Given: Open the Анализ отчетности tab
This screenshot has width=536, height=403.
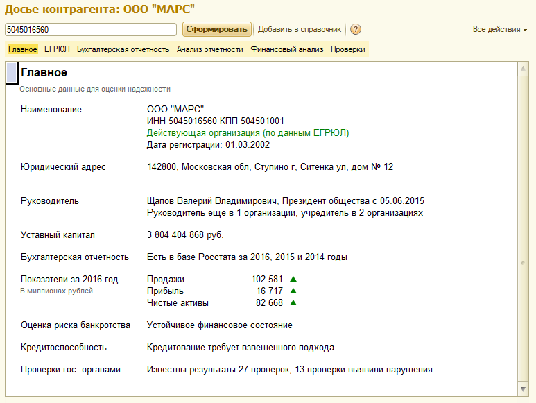Looking at the screenshot, I should [x=210, y=49].
